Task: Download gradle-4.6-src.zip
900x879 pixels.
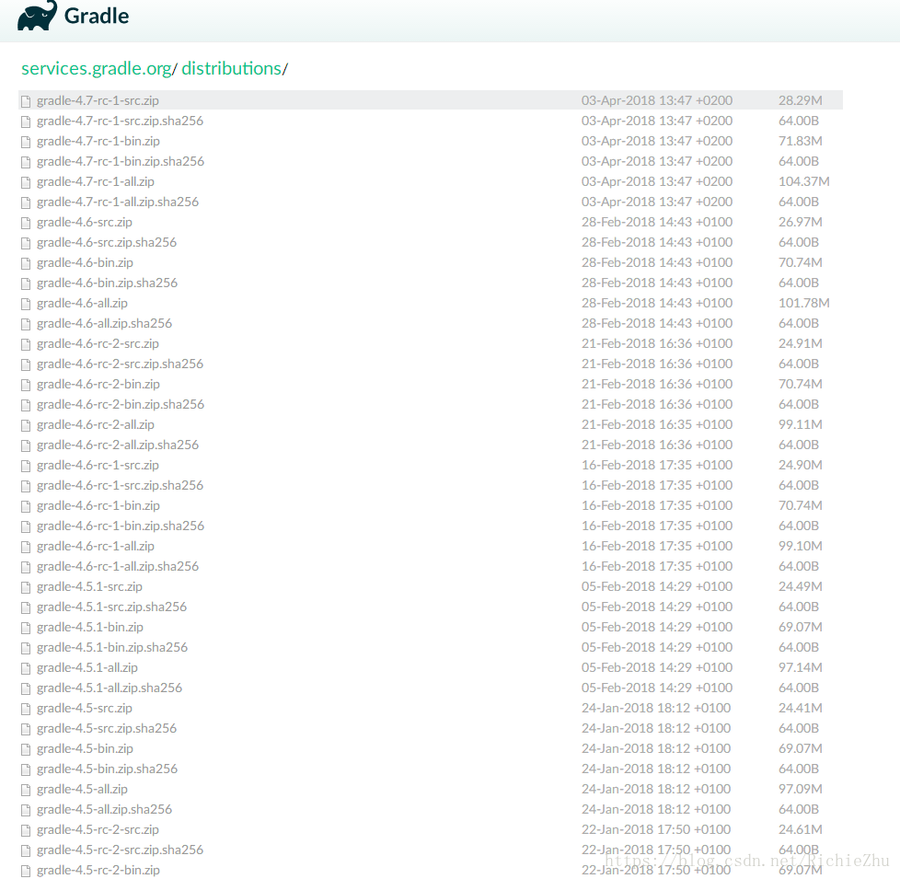Action: coord(85,222)
